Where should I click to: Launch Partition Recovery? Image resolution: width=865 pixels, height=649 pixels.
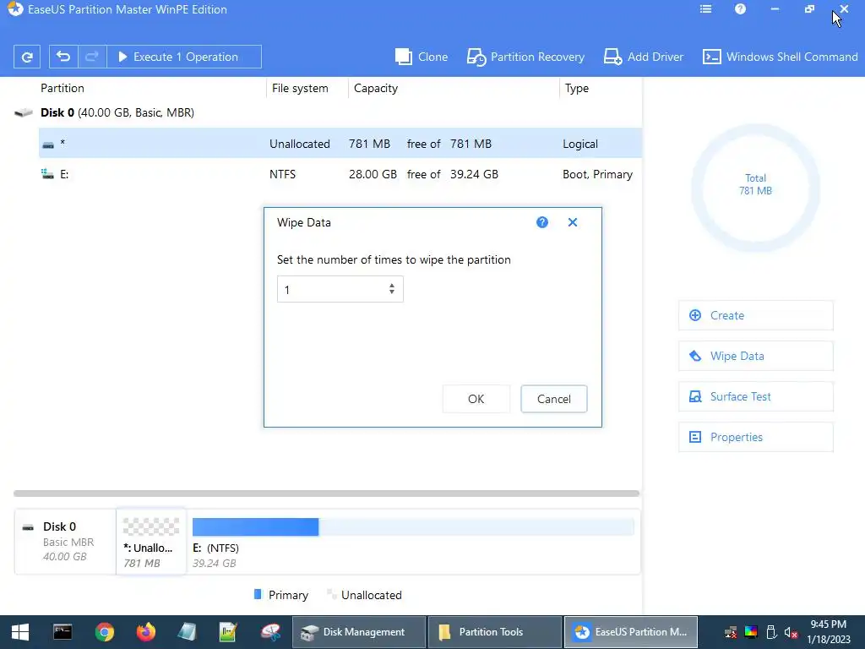[525, 57]
